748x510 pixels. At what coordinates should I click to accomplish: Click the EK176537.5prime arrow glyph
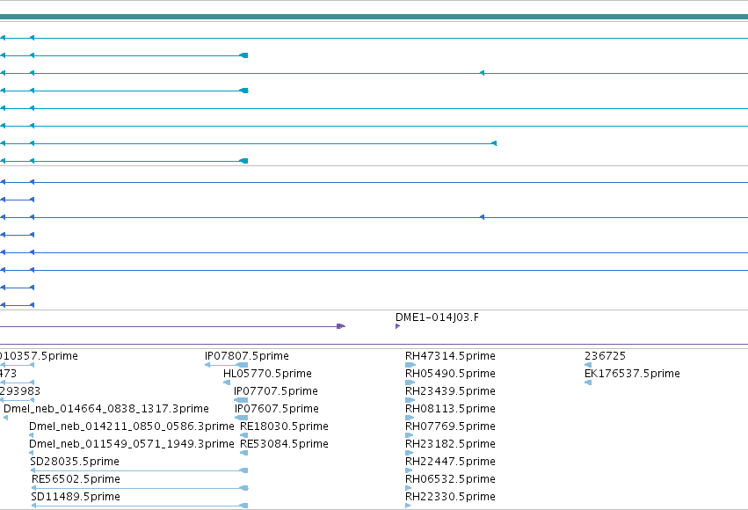click(x=588, y=382)
